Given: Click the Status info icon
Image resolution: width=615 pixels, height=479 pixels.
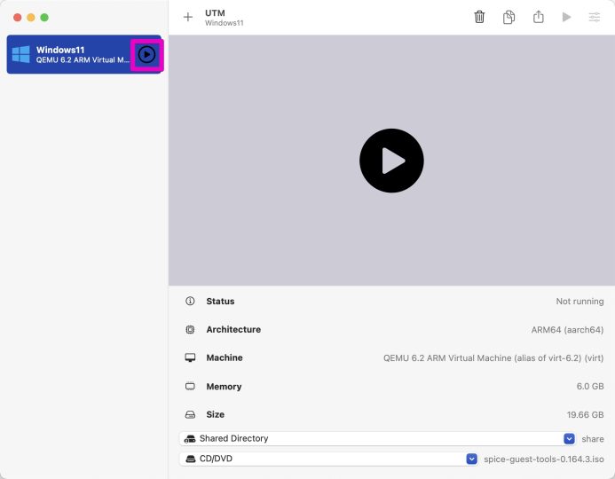Looking at the screenshot, I should coord(190,301).
